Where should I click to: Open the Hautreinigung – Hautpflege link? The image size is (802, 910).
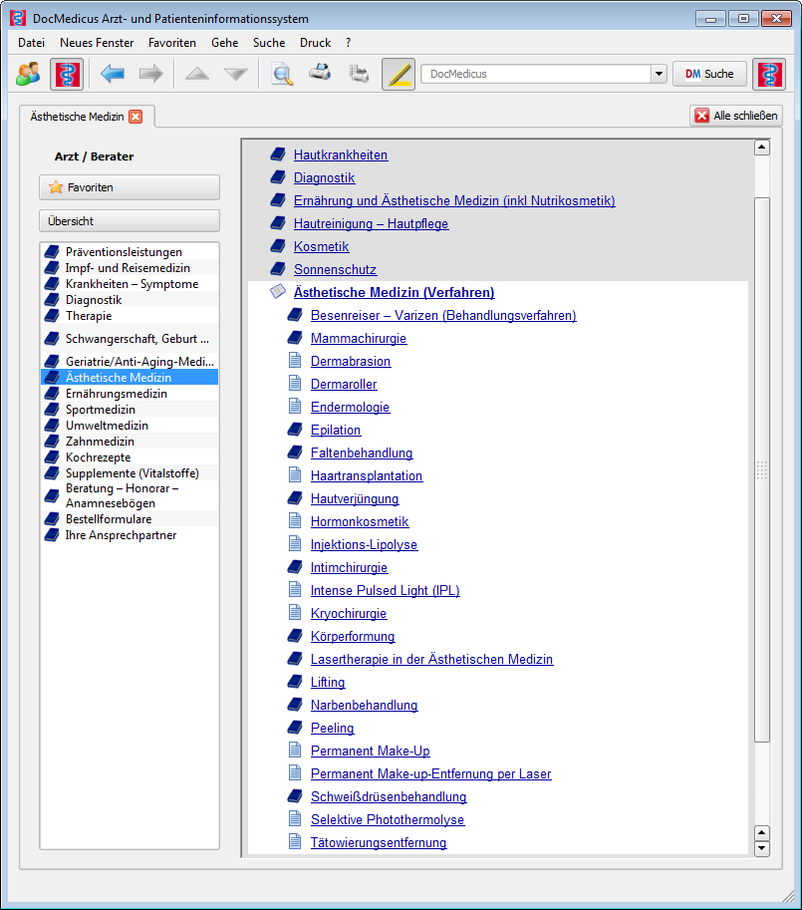click(371, 223)
